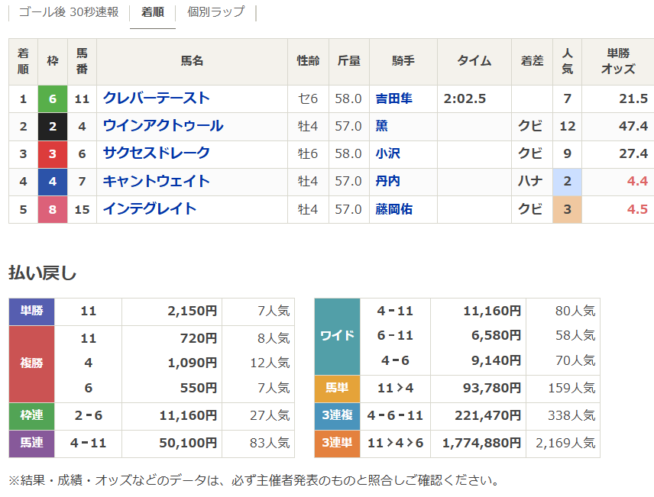This screenshot has height=497, width=654.
Task: Click the タイム column header
Action: pos(474,61)
